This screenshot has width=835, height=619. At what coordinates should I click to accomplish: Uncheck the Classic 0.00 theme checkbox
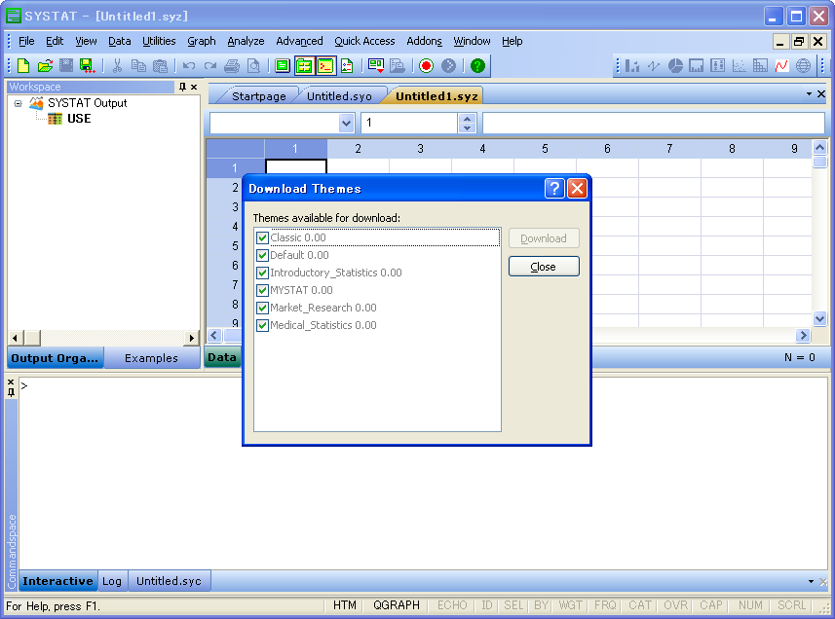pos(262,237)
